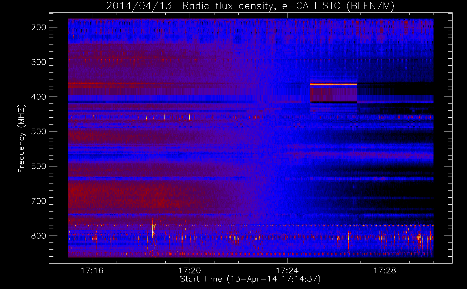Viewport: 467px width, 289px height.
Task: Click the 17:20 time tick label
Action: tap(190, 271)
